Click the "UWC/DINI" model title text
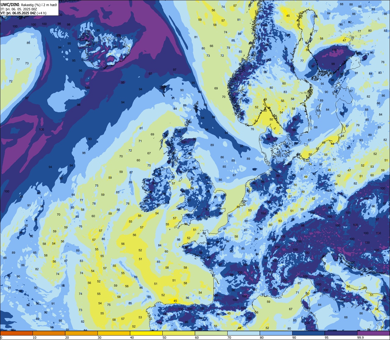Viewport: 390px width, 340px height. click(x=10, y=5)
